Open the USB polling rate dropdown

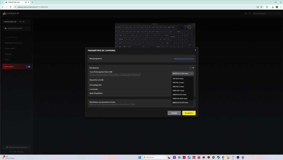pyautogui.click(x=182, y=74)
